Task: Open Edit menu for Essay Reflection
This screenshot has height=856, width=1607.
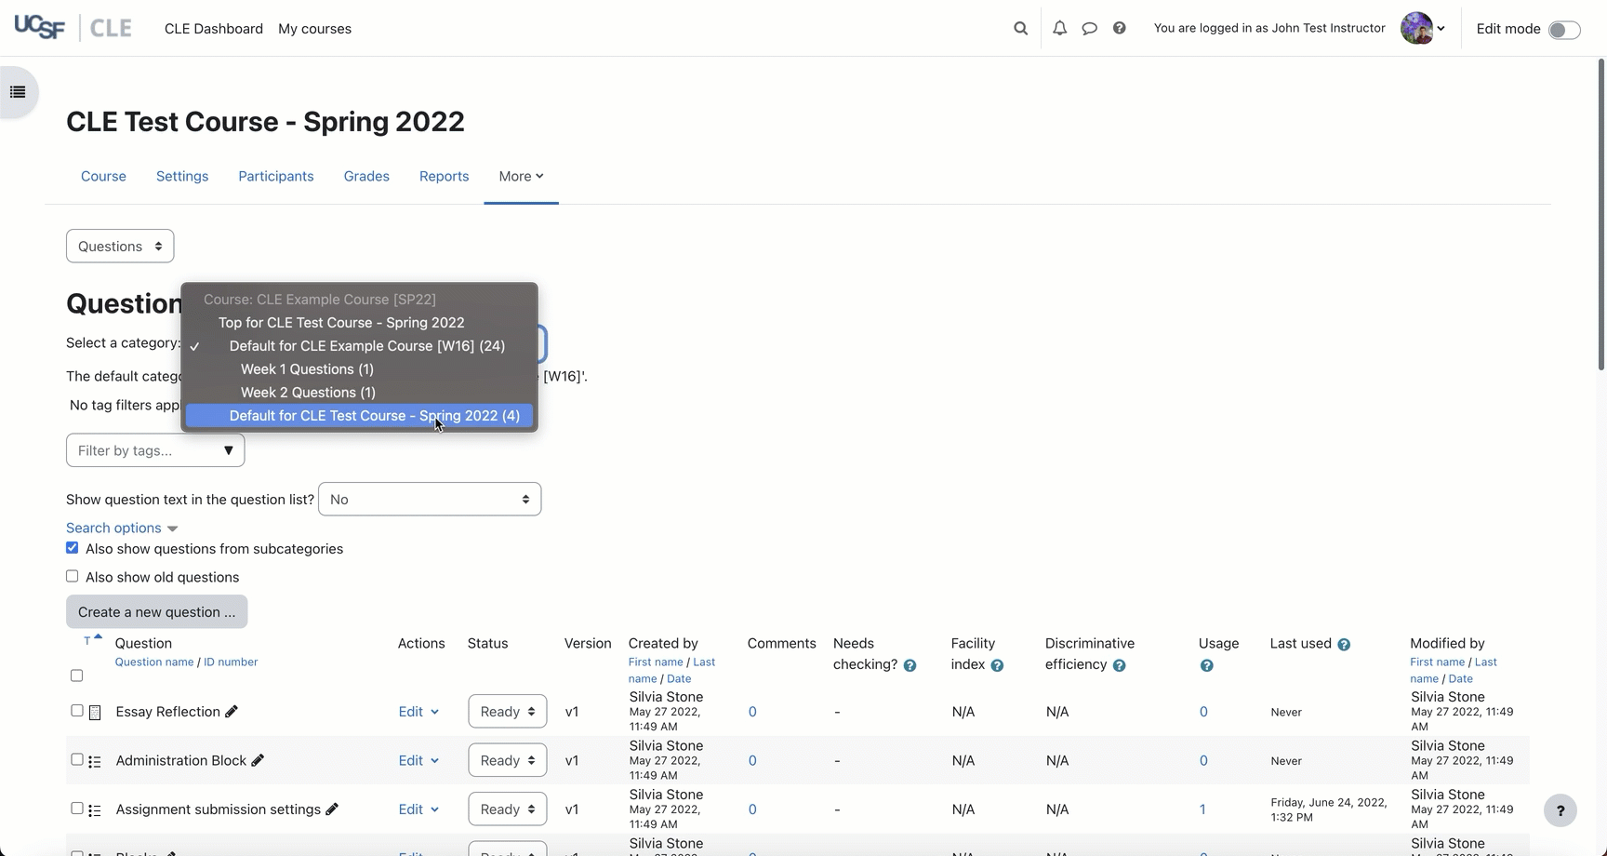Action: pos(418,712)
